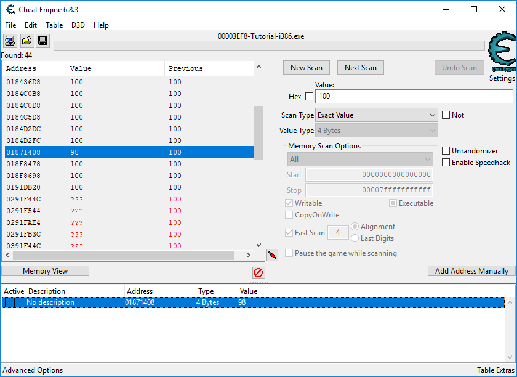Click the Type column header in address table

(x=217, y=291)
